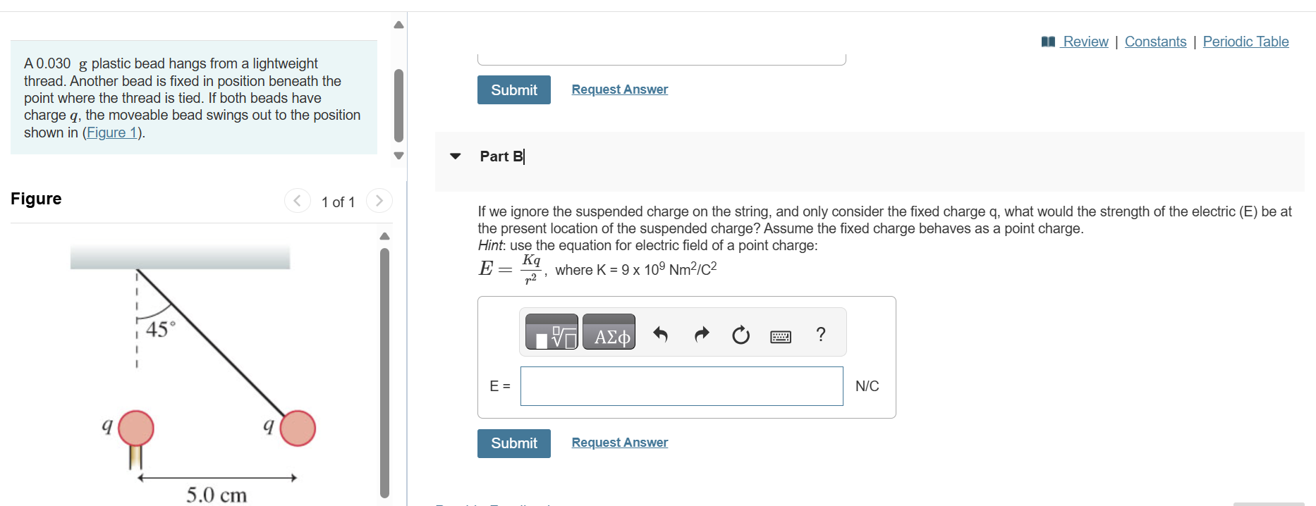Click the next figure chevron

tap(379, 200)
